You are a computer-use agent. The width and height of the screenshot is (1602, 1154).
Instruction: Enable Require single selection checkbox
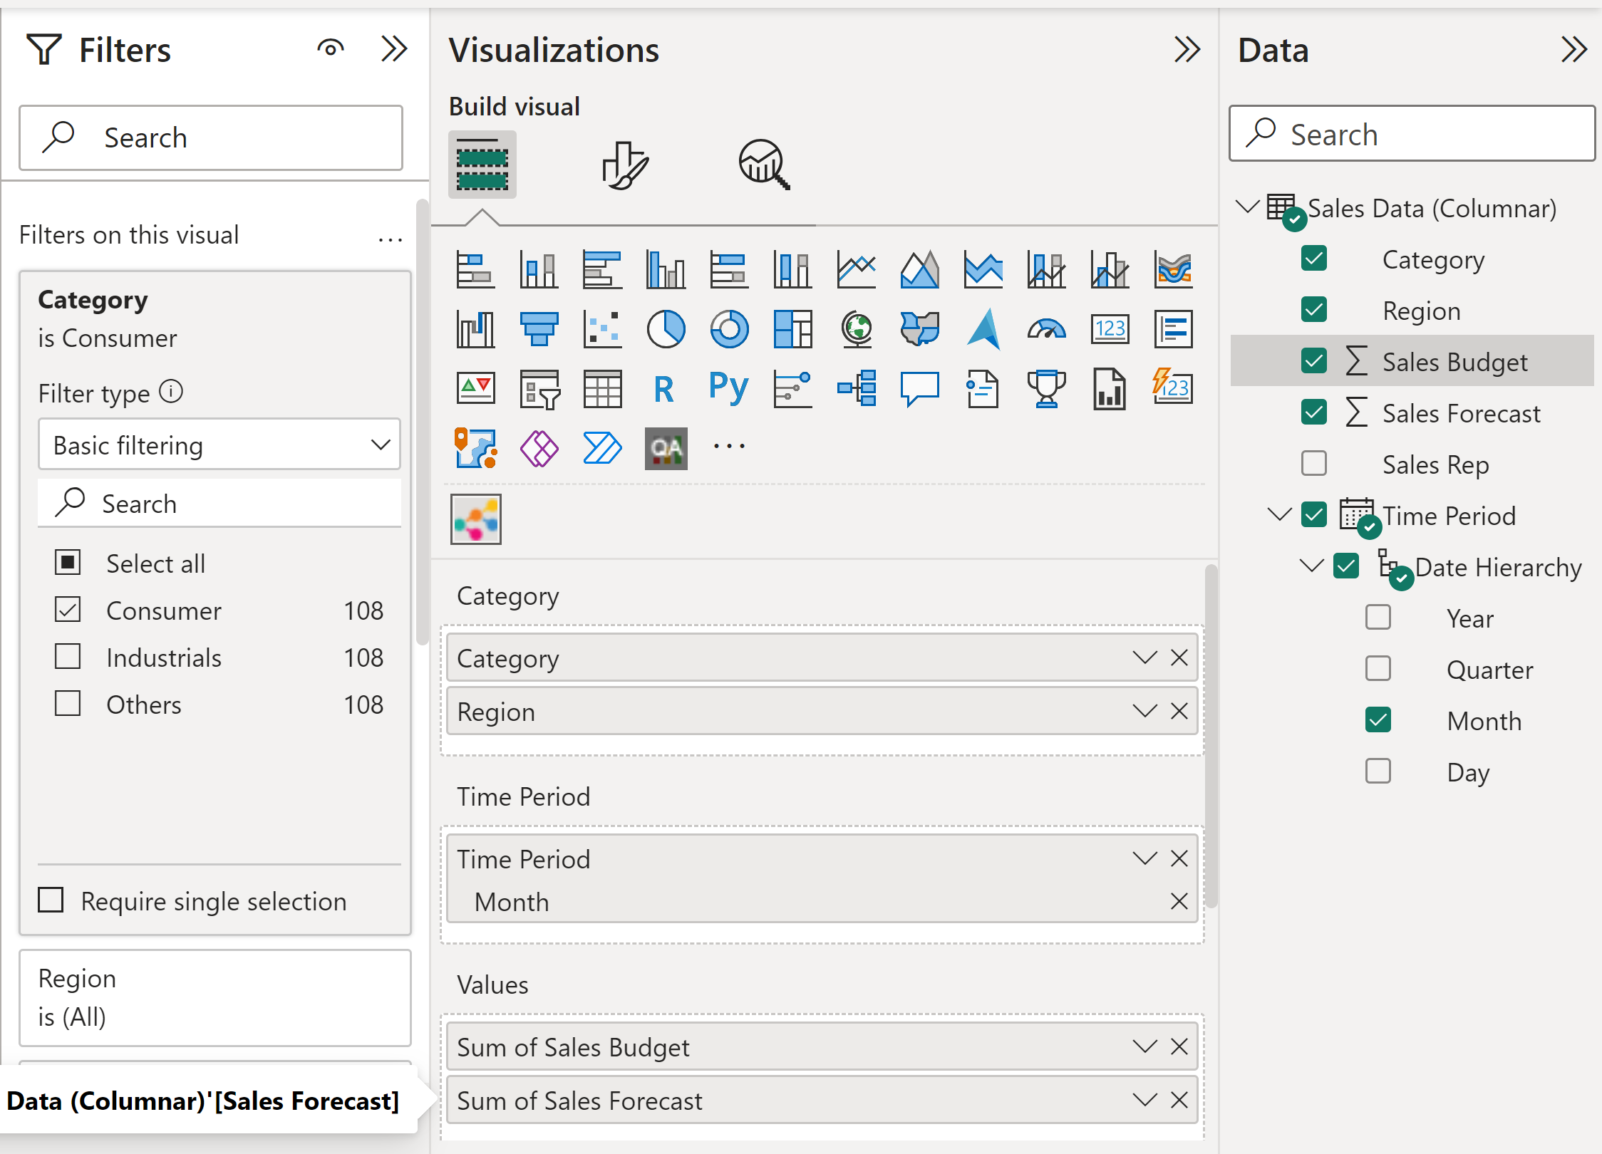(51, 900)
